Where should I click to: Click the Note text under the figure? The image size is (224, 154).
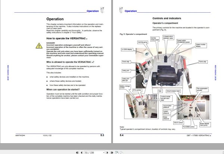(x=147, y=128)
